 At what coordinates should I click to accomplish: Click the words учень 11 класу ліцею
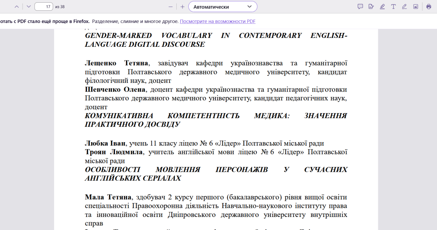click(x=164, y=143)
